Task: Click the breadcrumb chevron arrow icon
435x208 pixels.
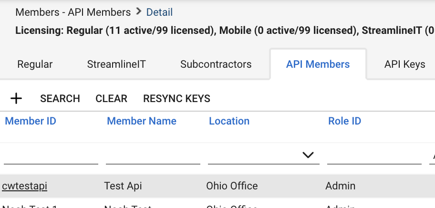Action: pos(138,11)
